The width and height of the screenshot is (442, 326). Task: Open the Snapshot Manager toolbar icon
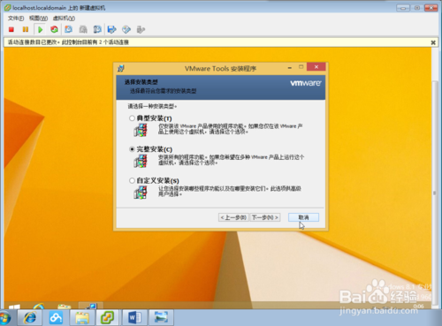(x=97, y=29)
